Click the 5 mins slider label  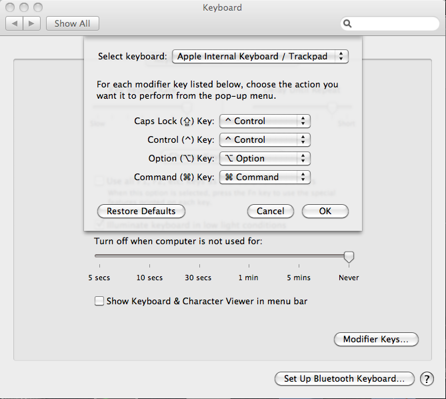pos(299,278)
